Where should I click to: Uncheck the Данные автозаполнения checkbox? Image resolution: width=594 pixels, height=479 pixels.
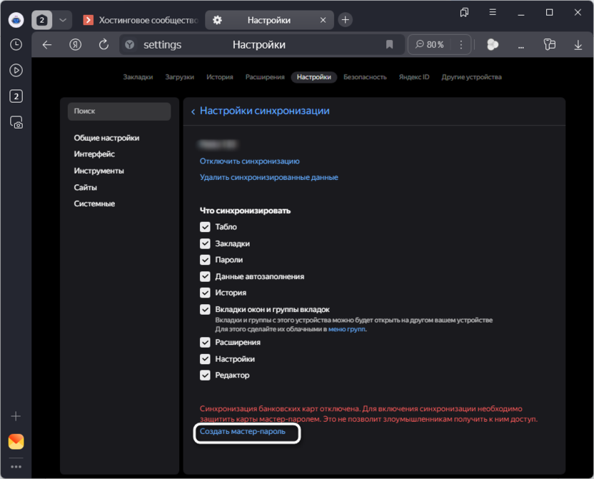point(205,276)
